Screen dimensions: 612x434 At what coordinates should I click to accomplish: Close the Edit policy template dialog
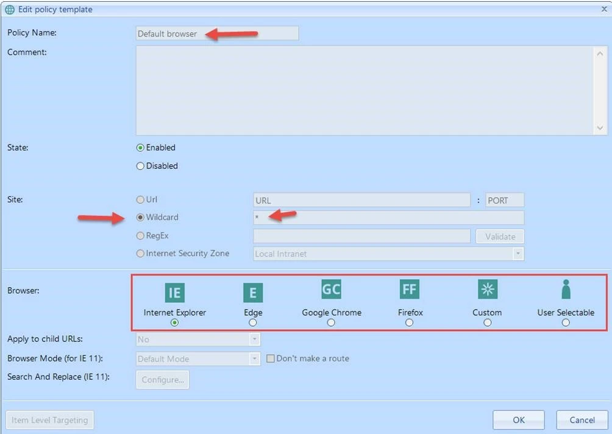coord(603,9)
